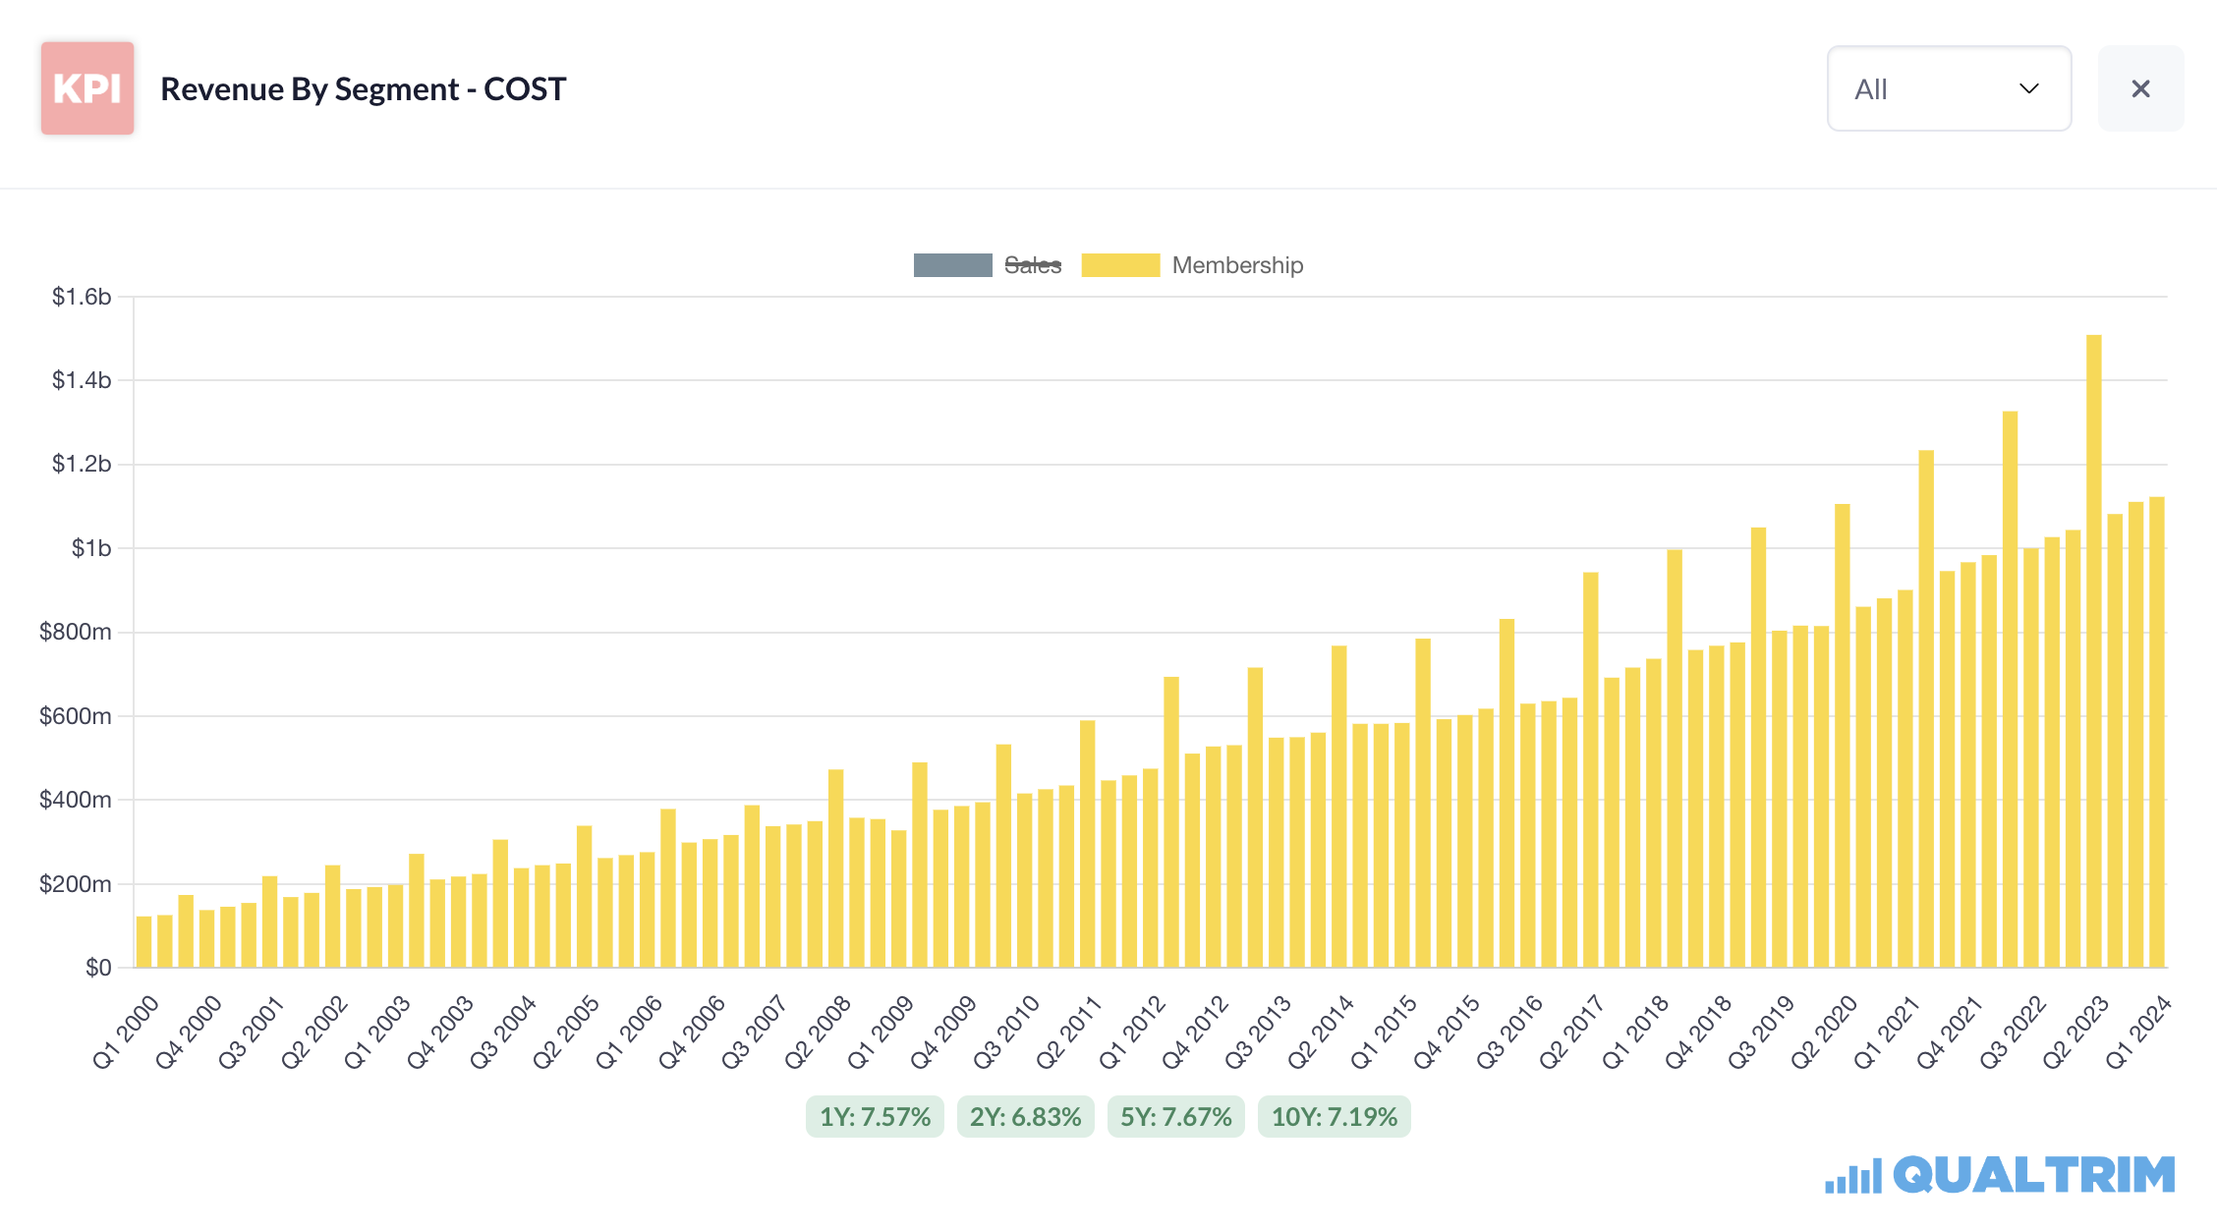
Task: Click the Q1 2015 x-axis label
Action: pos(1383,1032)
